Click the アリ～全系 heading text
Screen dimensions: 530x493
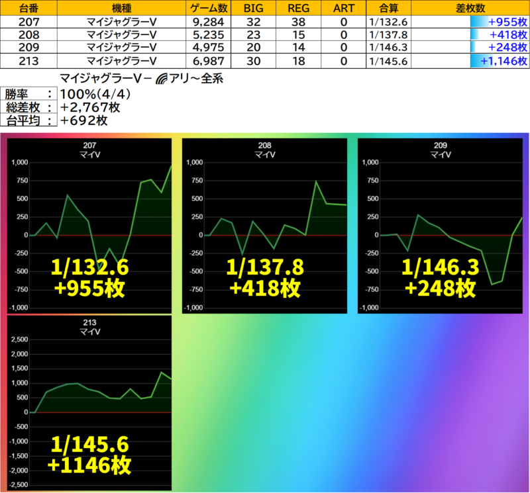point(196,79)
